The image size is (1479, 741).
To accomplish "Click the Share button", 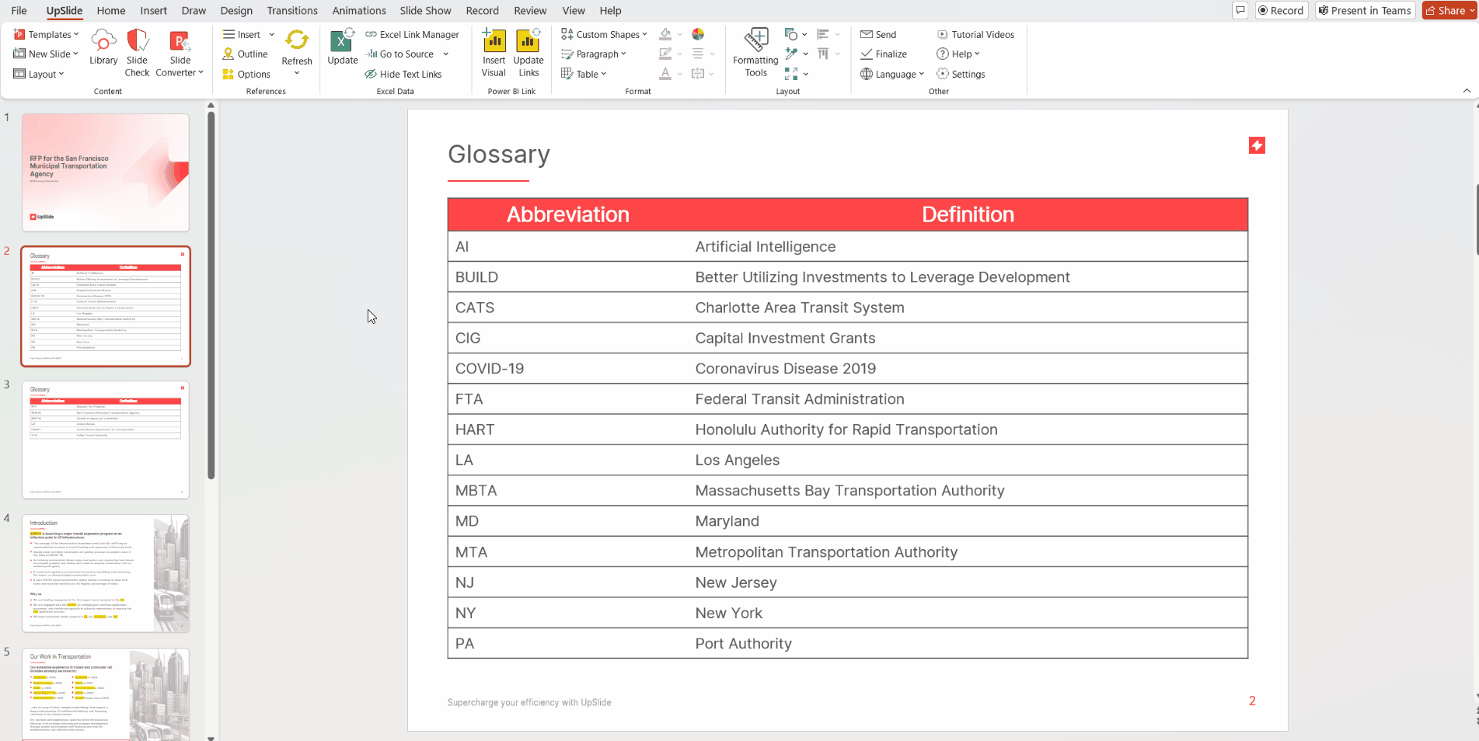I will point(1449,10).
